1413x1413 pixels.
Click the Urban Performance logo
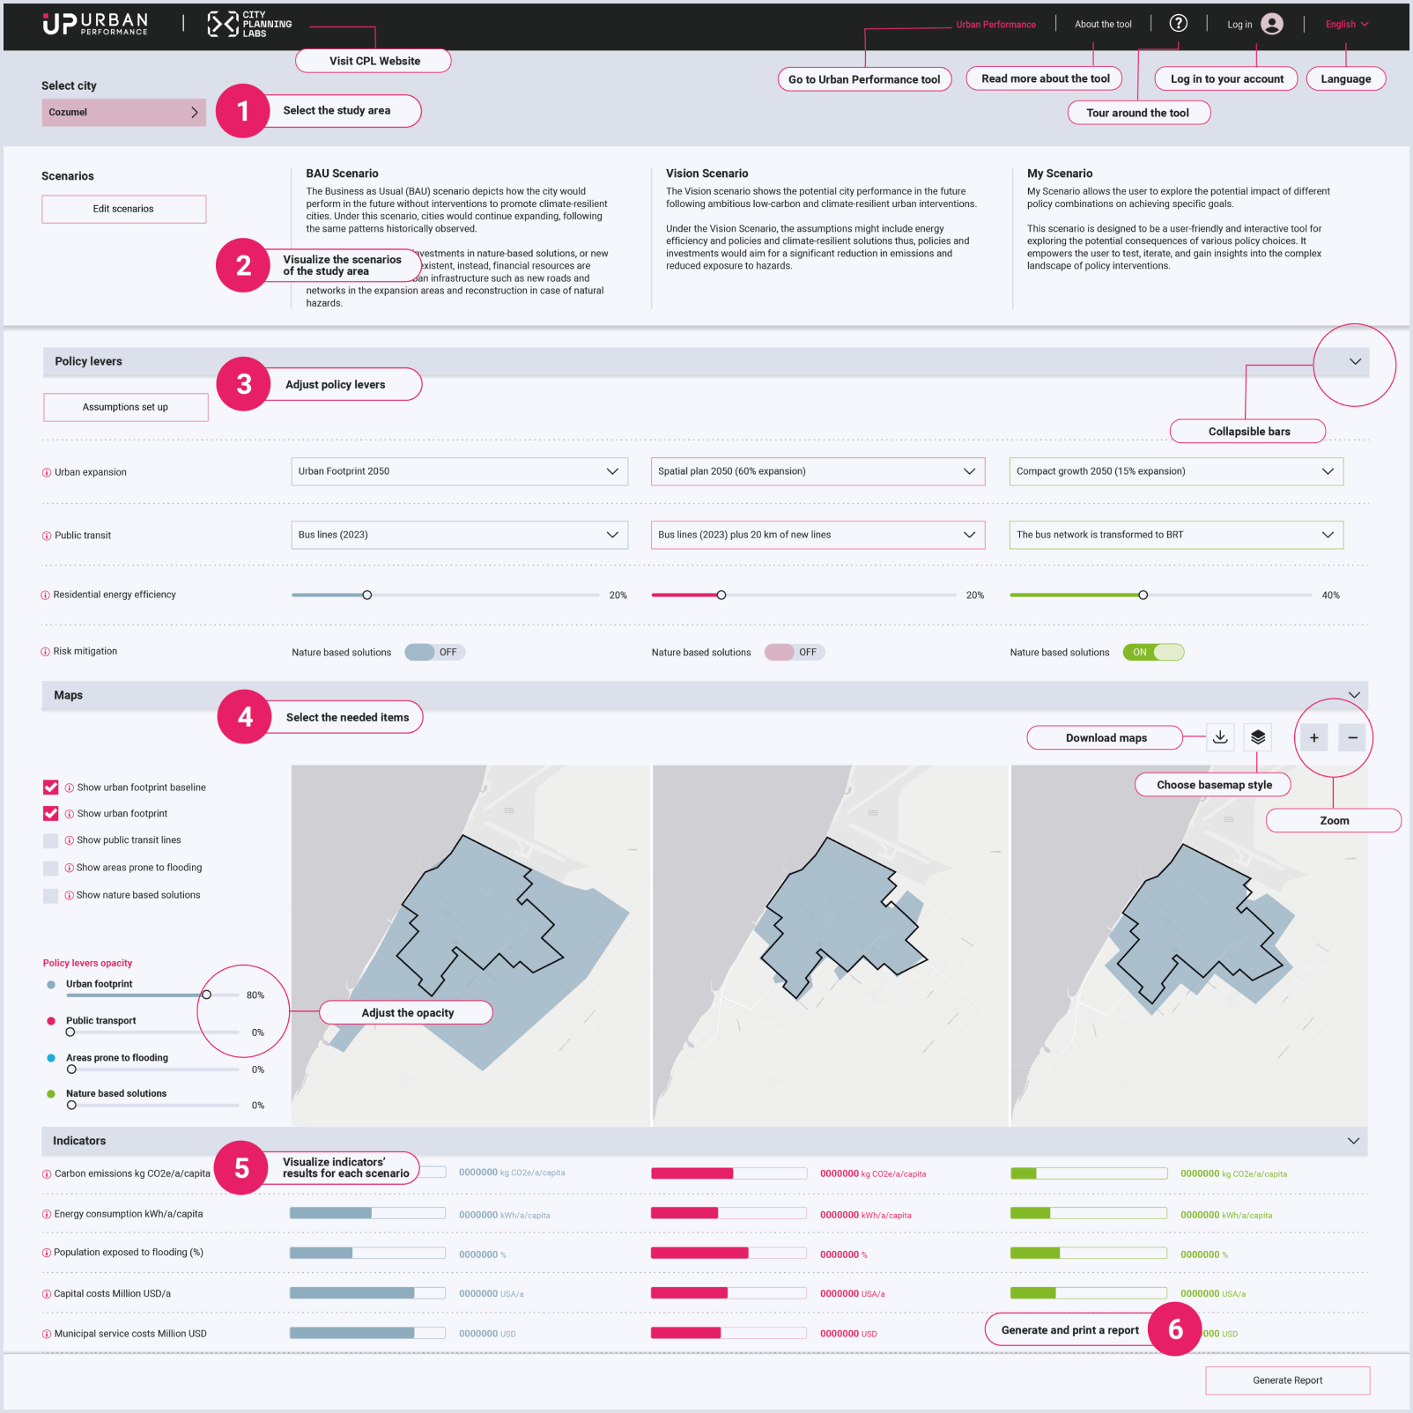[95, 24]
